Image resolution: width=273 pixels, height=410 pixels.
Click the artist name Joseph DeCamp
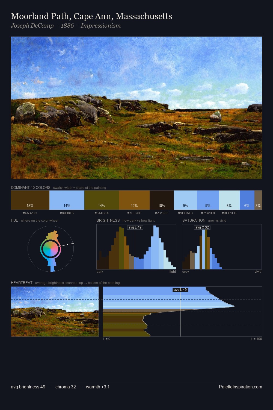[x=32, y=26]
